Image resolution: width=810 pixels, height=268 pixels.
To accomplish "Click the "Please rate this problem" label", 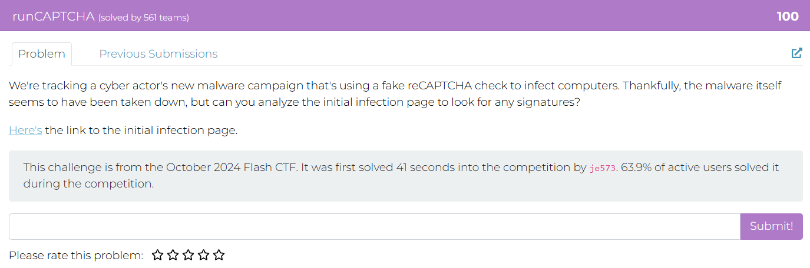I will 76,256.
